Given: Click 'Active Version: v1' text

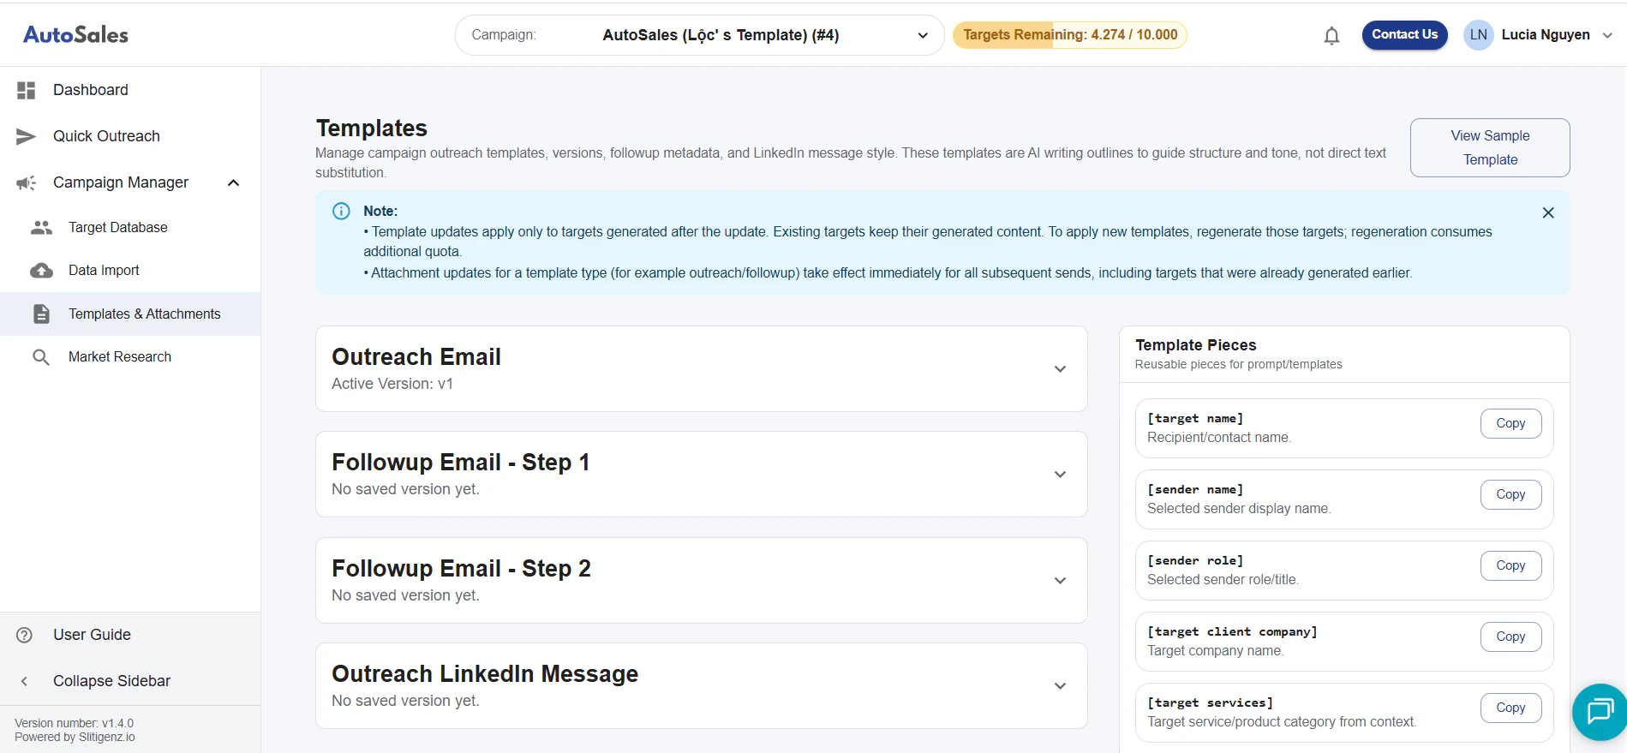Looking at the screenshot, I should click(392, 384).
